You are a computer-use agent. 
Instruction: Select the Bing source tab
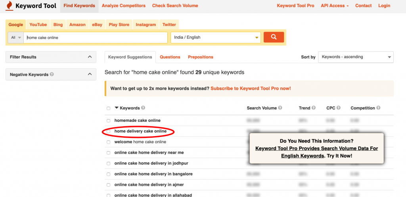coord(58,25)
